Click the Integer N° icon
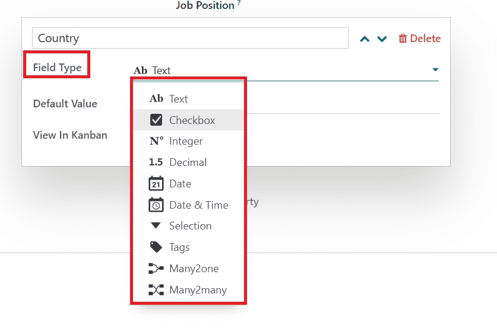The image size is (497, 335). pyautogui.click(x=156, y=141)
